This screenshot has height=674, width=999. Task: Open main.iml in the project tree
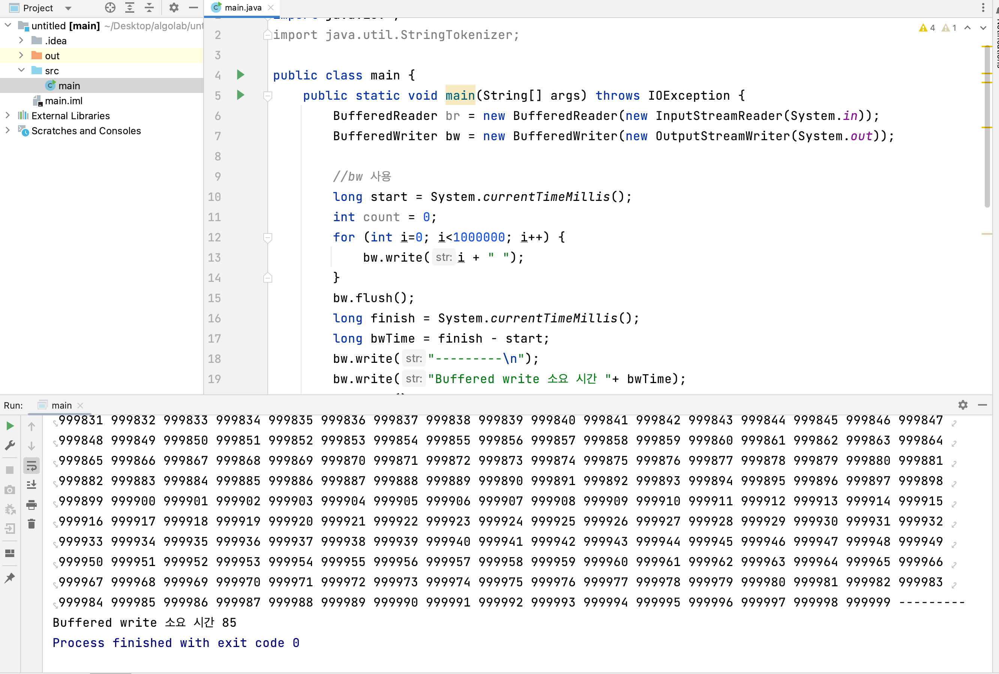tap(64, 100)
